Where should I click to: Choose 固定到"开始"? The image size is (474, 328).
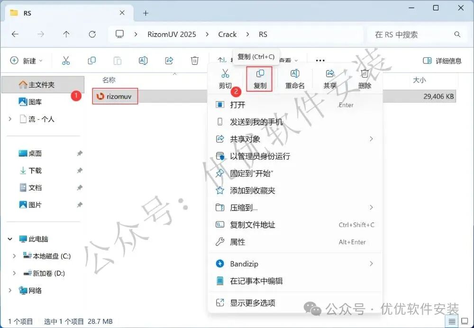point(295,174)
